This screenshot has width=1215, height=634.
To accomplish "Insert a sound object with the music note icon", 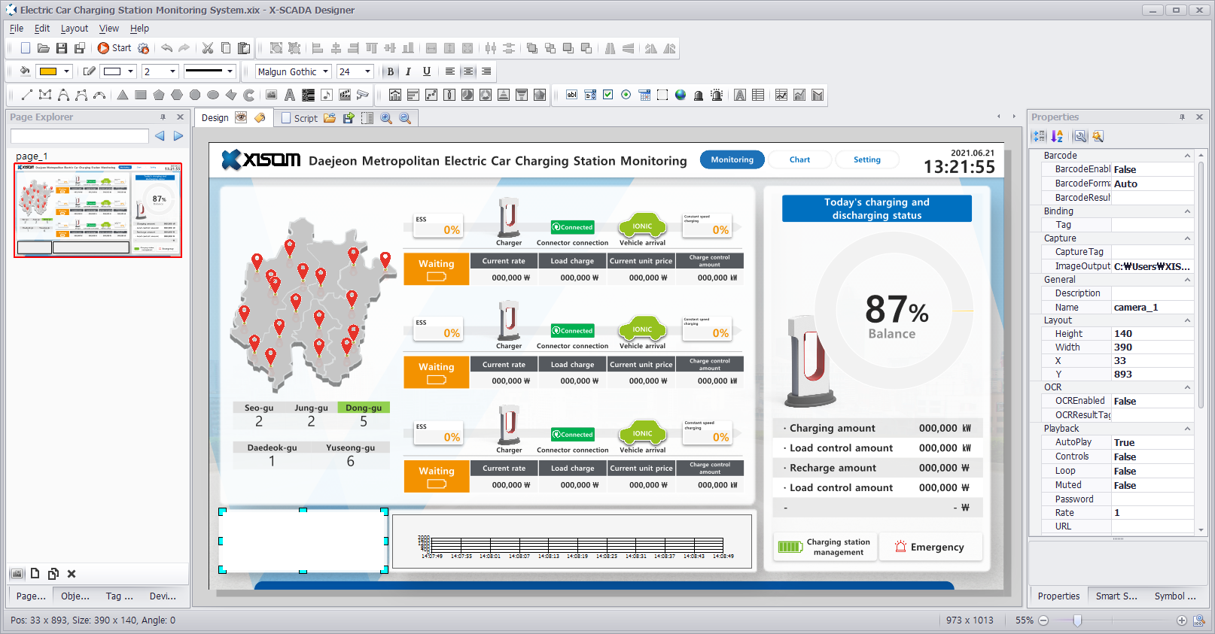I will pos(327,95).
